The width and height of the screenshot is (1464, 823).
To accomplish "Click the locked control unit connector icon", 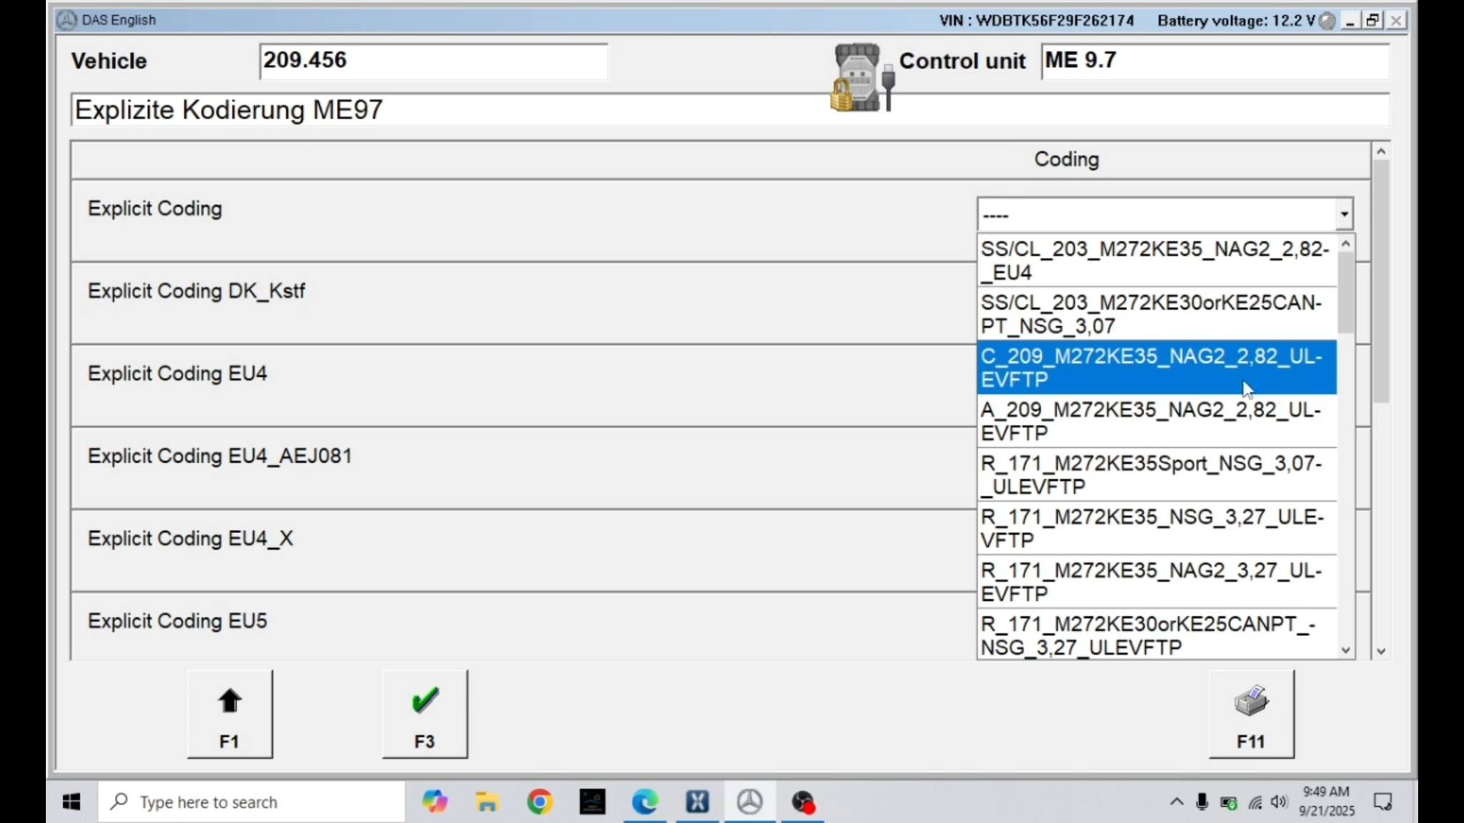I will click(862, 78).
